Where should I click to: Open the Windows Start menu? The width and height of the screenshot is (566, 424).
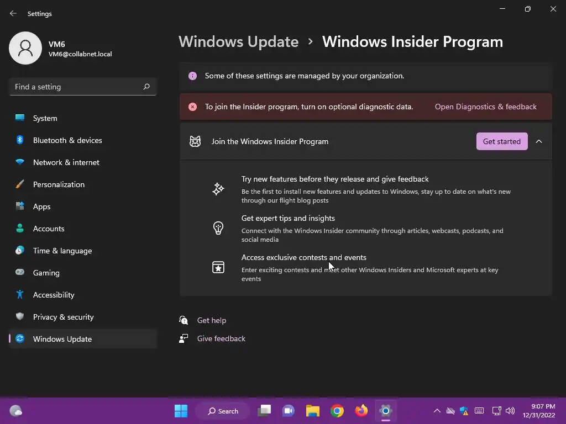click(181, 411)
